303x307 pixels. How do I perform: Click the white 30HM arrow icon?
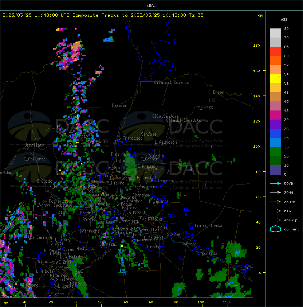(275, 193)
